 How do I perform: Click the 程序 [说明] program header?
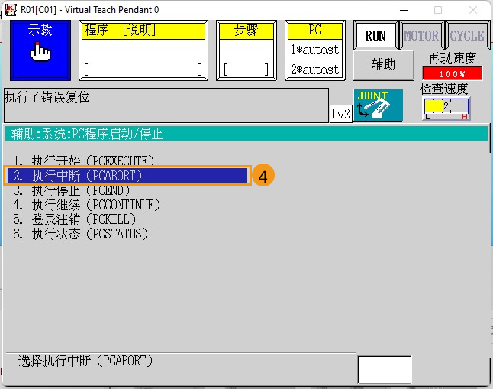(x=143, y=31)
